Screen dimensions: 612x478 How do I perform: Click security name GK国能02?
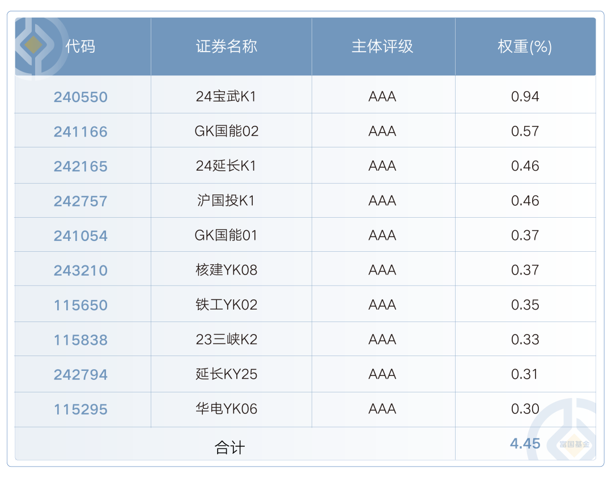(x=226, y=131)
